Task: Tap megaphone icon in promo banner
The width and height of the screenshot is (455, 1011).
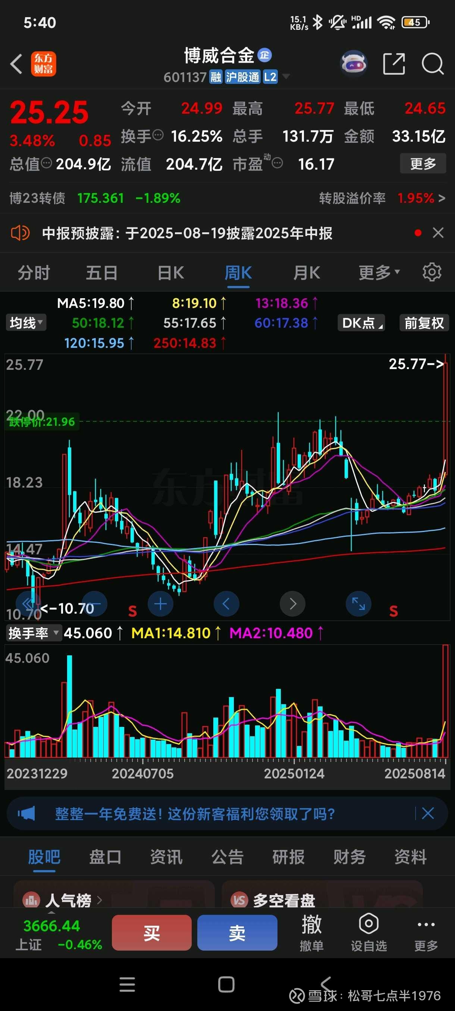Action: (26, 813)
